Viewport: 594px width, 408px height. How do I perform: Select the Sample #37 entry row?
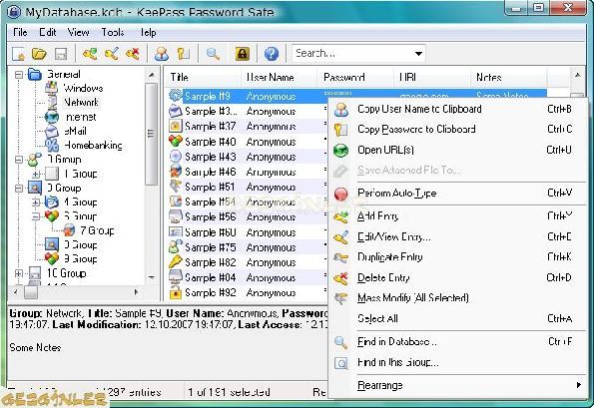tap(247, 126)
